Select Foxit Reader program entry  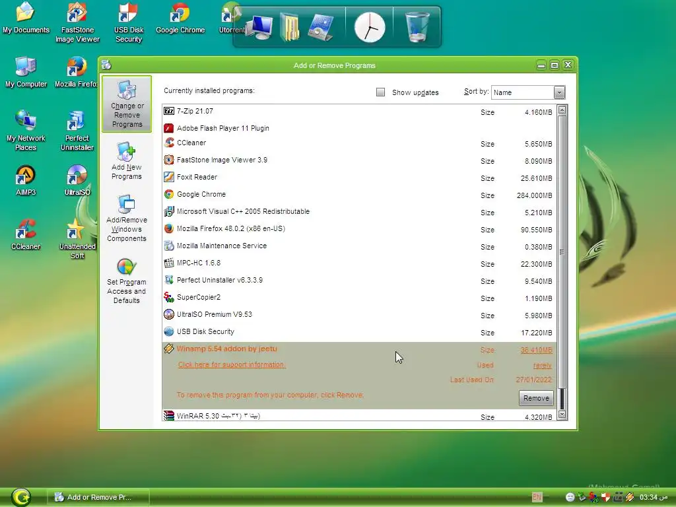click(359, 178)
